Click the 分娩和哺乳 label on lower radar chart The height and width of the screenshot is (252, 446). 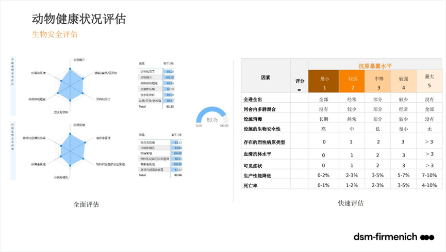point(61,177)
